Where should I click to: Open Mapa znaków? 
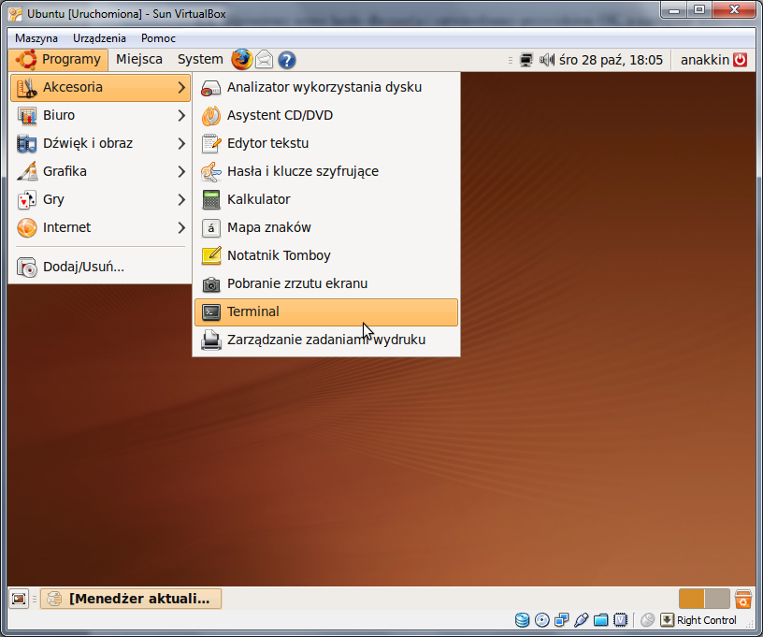[x=326, y=227]
